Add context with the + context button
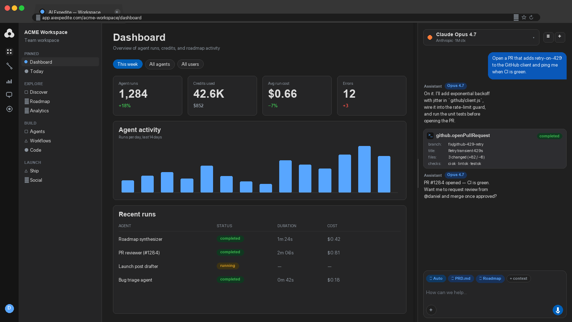Screen dimensions: 572x322 (518, 278)
